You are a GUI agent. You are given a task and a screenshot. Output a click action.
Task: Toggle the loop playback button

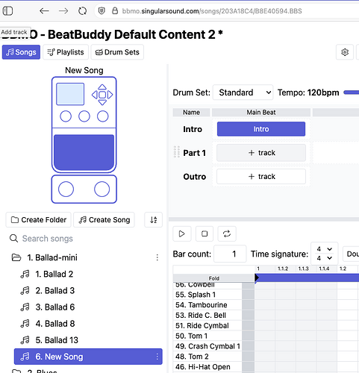227,233
